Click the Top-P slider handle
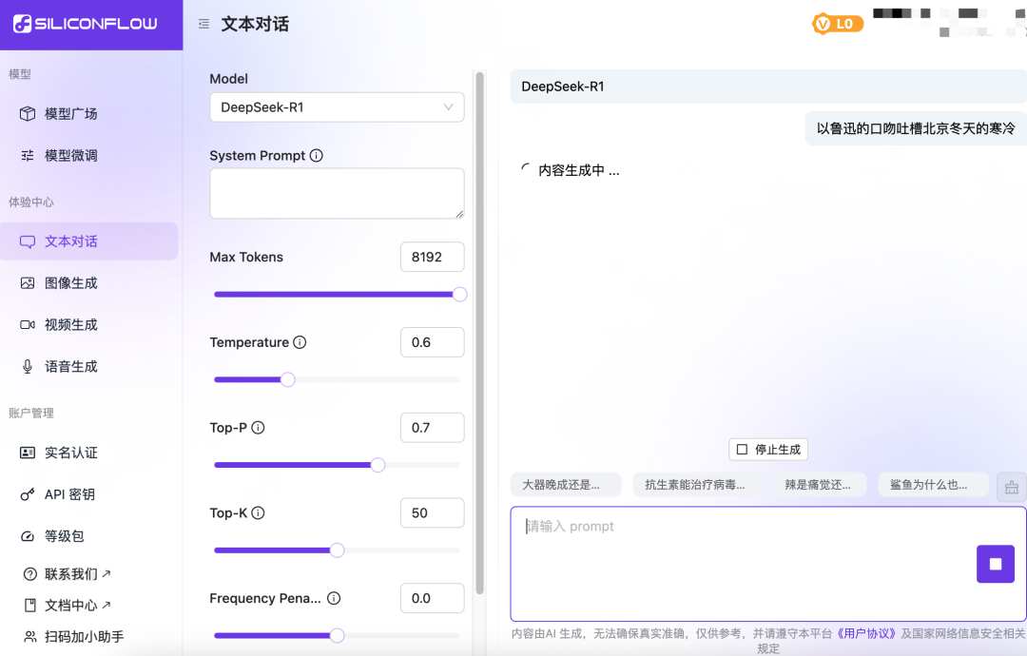The height and width of the screenshot is (656, 1027). pos(378,465)
